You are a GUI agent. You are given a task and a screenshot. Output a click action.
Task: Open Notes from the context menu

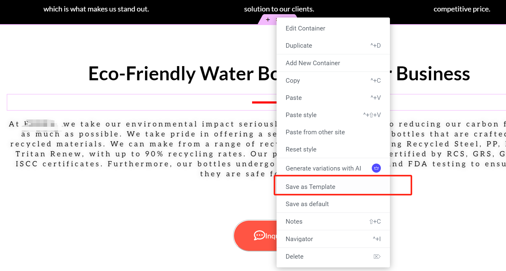[294, 222]
